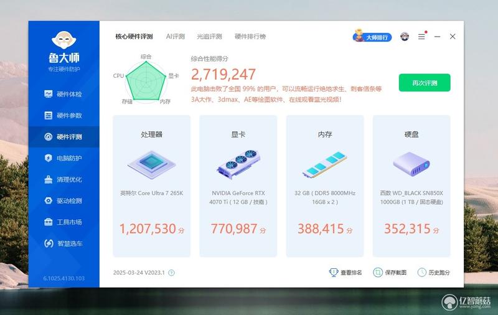Click the memory stick image

click(x=324, y=165)
